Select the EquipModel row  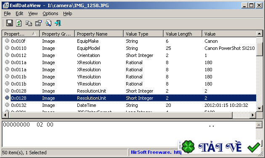(129, 48)
